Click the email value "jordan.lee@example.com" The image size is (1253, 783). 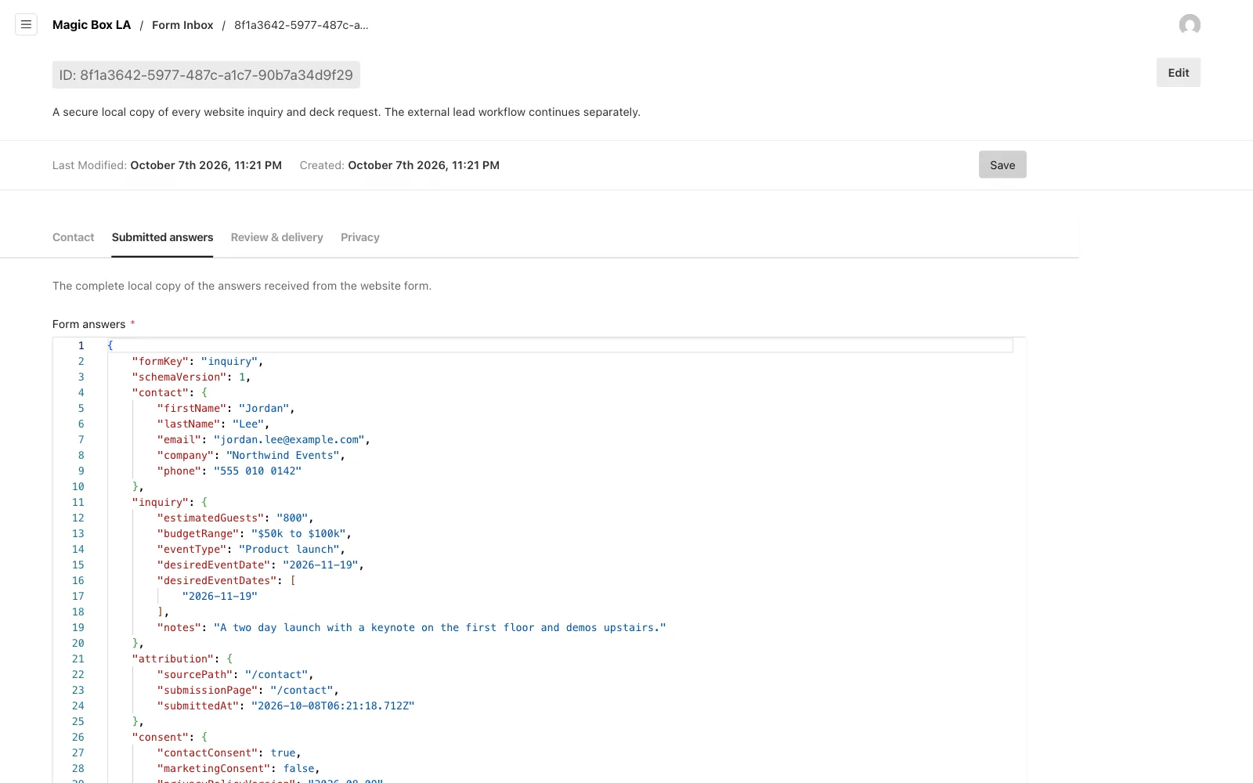tap(289, 439)
